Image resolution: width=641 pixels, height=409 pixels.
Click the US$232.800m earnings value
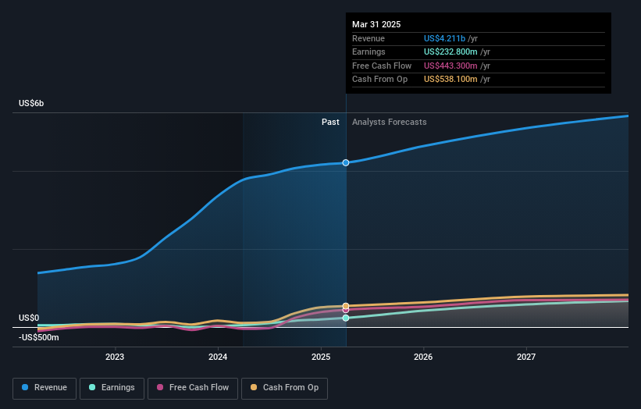tap(450, 52)
